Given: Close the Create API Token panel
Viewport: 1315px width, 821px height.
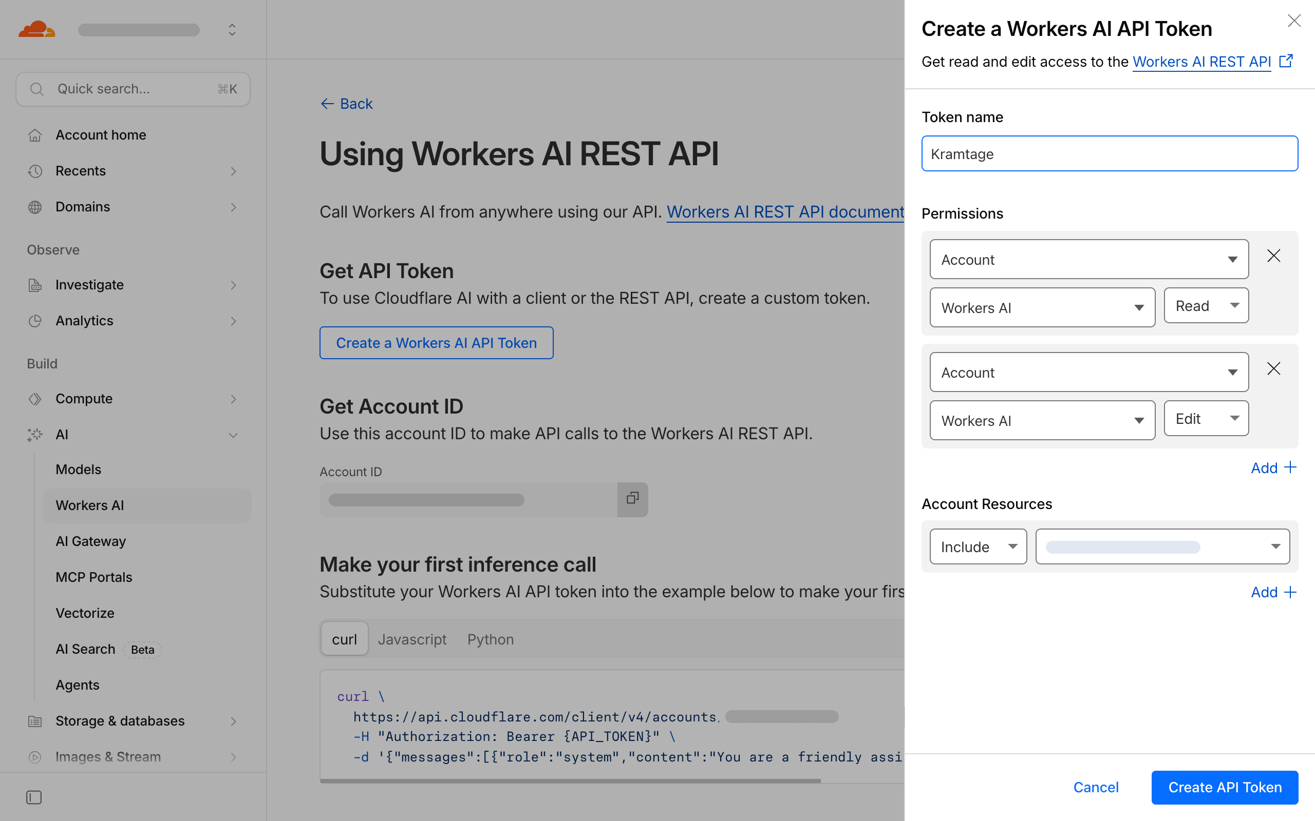Looking at the screenshot, I should pos(1294,21).
